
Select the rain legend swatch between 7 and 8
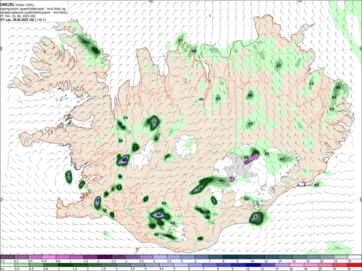[x=210, y=265]
